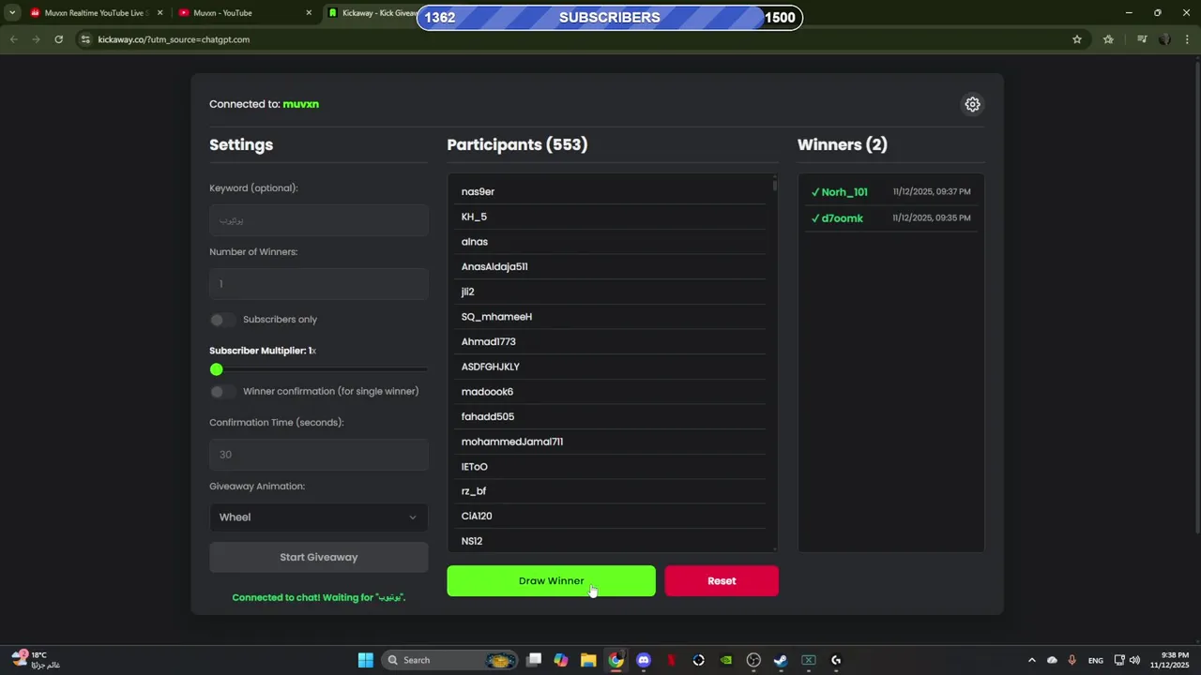
Task: Click the participants list scrollbar
Action: [775, 184]
